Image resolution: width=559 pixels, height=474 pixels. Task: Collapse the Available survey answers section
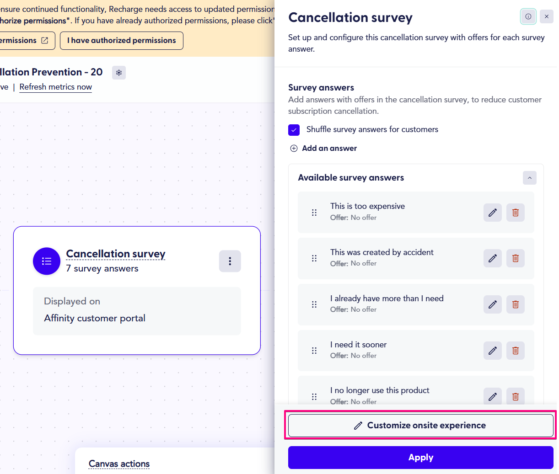530,178
